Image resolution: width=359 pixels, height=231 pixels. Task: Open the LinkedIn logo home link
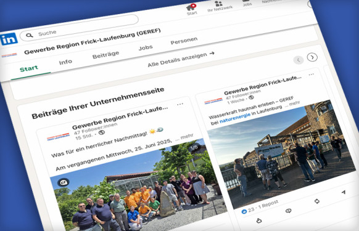pos(9,39)
